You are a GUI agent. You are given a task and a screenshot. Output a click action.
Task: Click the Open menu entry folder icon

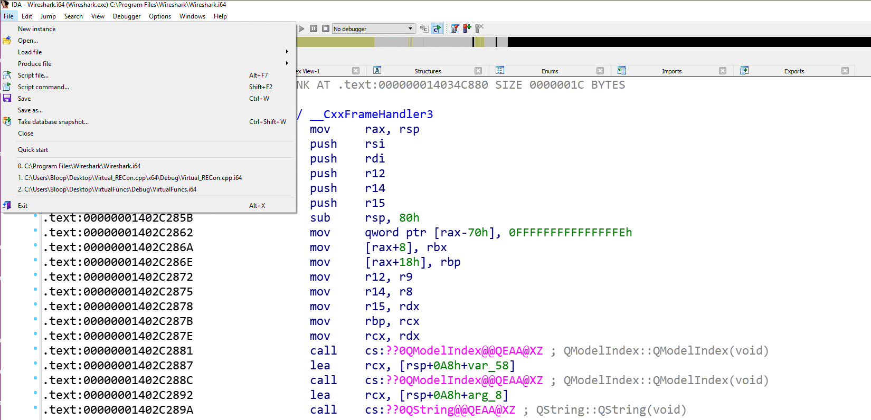tap(7, 41)
